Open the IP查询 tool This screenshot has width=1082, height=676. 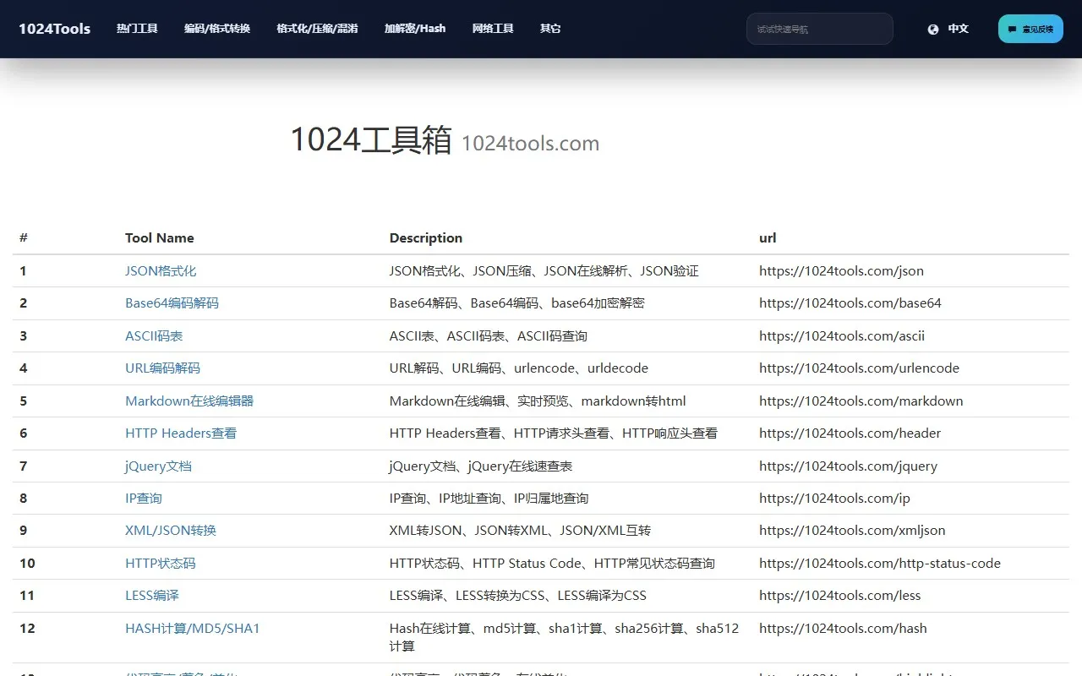[x=143, y=498]
